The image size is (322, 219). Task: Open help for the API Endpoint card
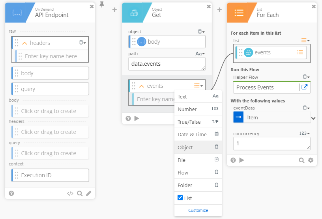click(x=11, y=193)
